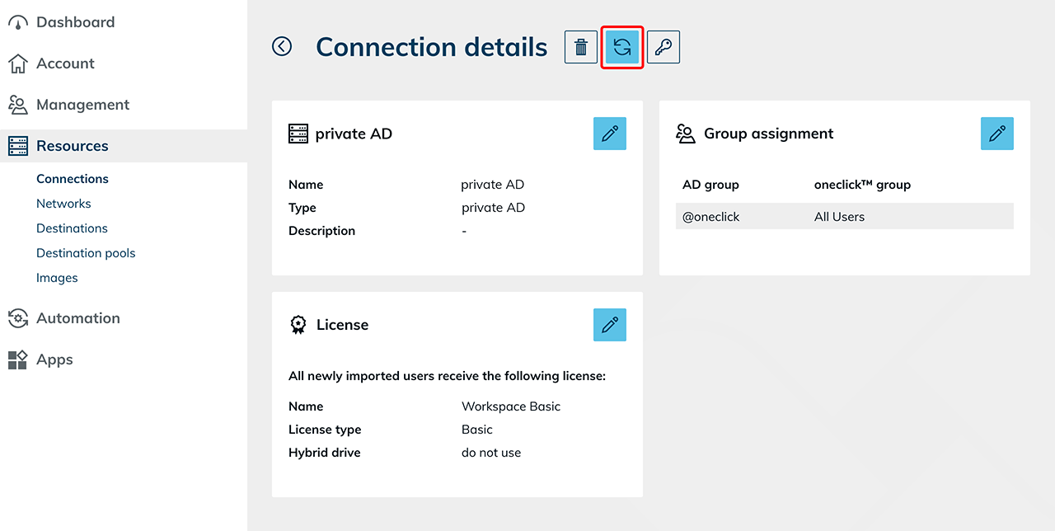This screenshot has height=531, width=1055.
Task: Edit the private AD card details
Action: pos(610,134)
